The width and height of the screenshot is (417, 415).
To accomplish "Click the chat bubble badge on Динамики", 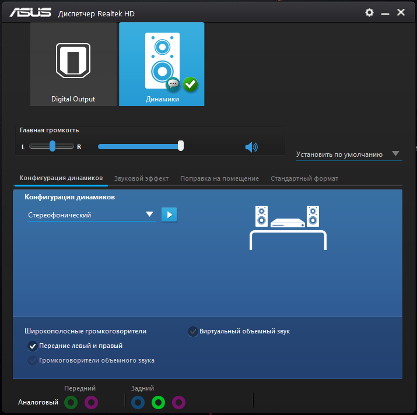I will tap(173, 85).
